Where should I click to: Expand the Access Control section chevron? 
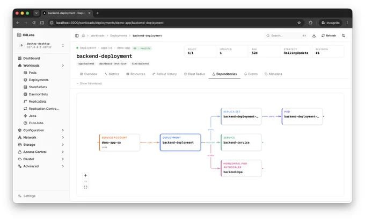(63, 152)
